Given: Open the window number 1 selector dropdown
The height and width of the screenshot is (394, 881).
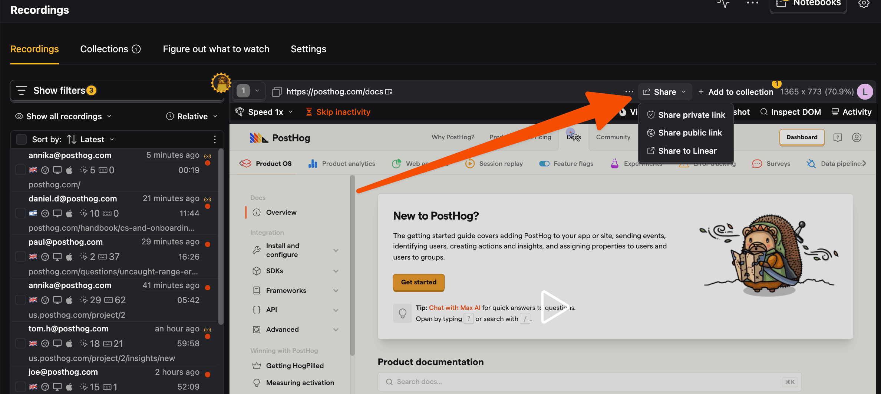Looking at the screenshot, I should [x=249, y=91].
